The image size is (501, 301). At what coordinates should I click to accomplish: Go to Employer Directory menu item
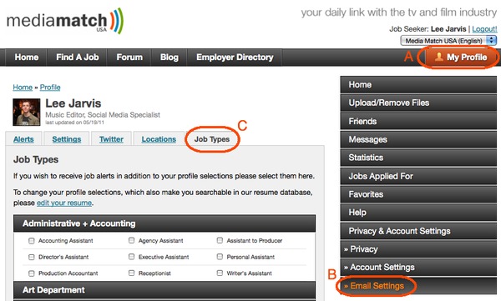(x=235, y=58)
